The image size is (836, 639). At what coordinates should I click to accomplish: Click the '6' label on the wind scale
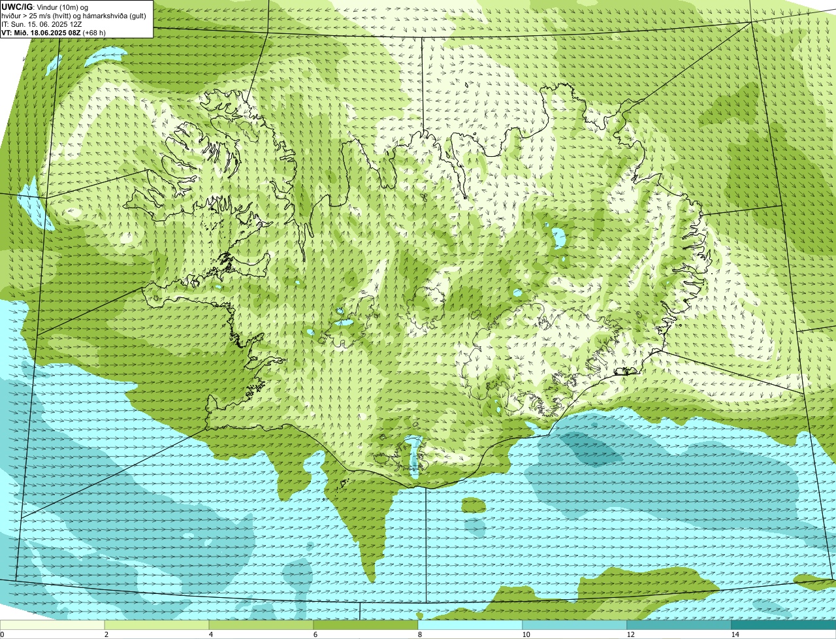coord(315,634)
